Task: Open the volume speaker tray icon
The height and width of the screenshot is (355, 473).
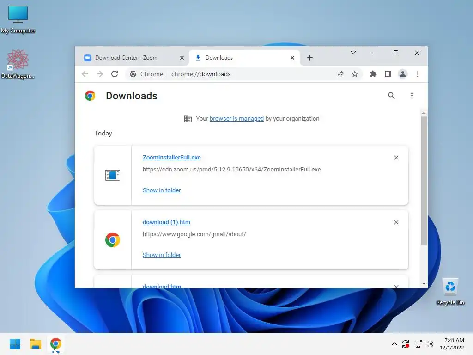Action: [430, 344]
